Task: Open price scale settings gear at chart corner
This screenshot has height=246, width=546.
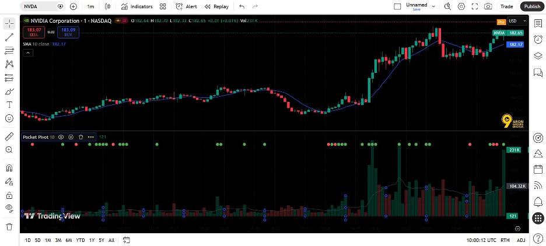Action: (x=518, y=229)
